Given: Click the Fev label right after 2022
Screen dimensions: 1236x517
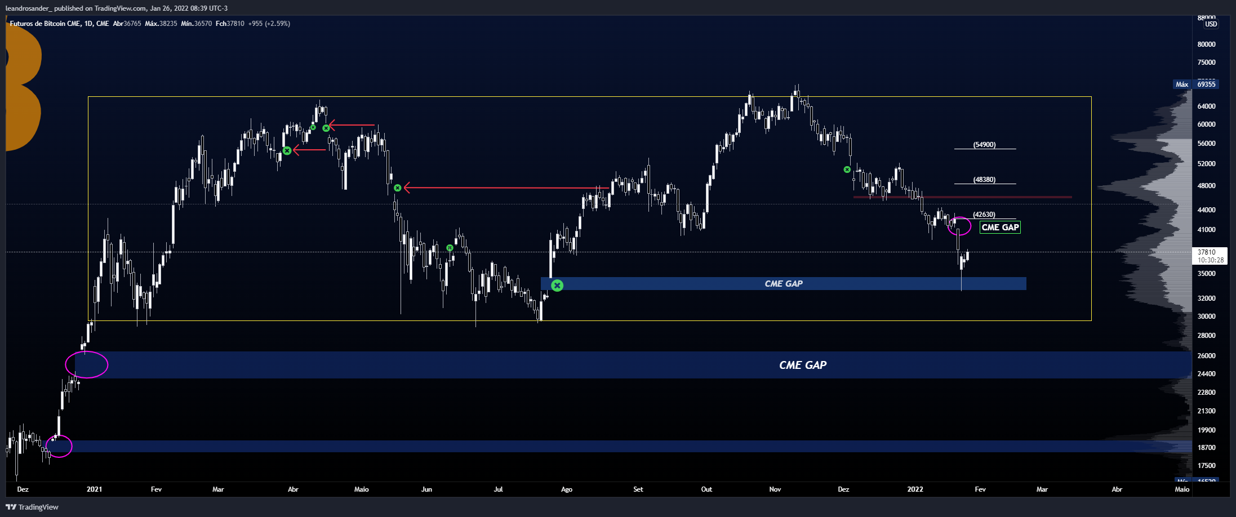Looking at the screenshot, I should coord(980,489).
